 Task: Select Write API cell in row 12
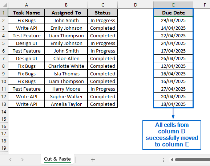tap(27, 96)
